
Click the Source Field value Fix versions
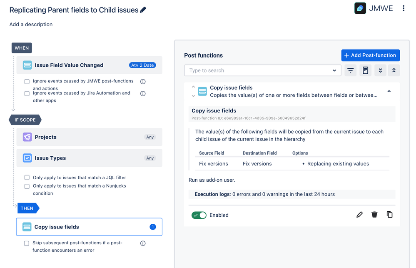[x=214, y=164]
